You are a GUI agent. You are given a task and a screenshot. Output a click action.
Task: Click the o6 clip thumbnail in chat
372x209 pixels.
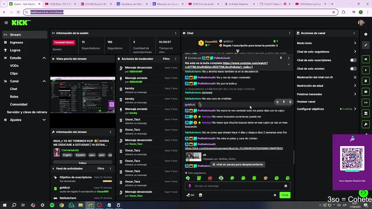[x=194, y=157]
